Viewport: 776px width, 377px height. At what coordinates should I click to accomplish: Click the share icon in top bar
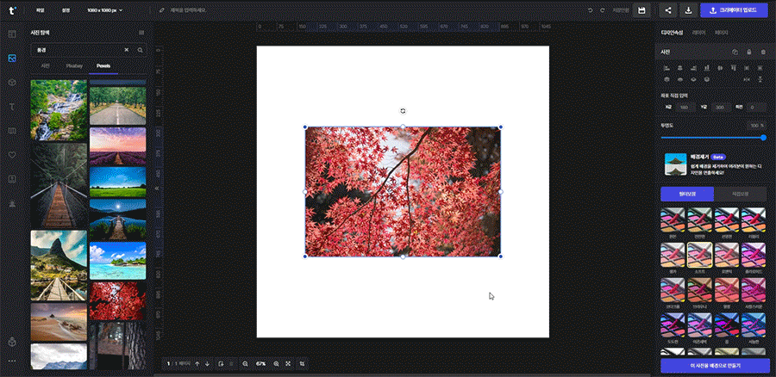tap(668, 10)
